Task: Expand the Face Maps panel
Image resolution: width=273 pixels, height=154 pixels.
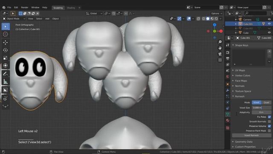Action: click(x=241, y=81)
